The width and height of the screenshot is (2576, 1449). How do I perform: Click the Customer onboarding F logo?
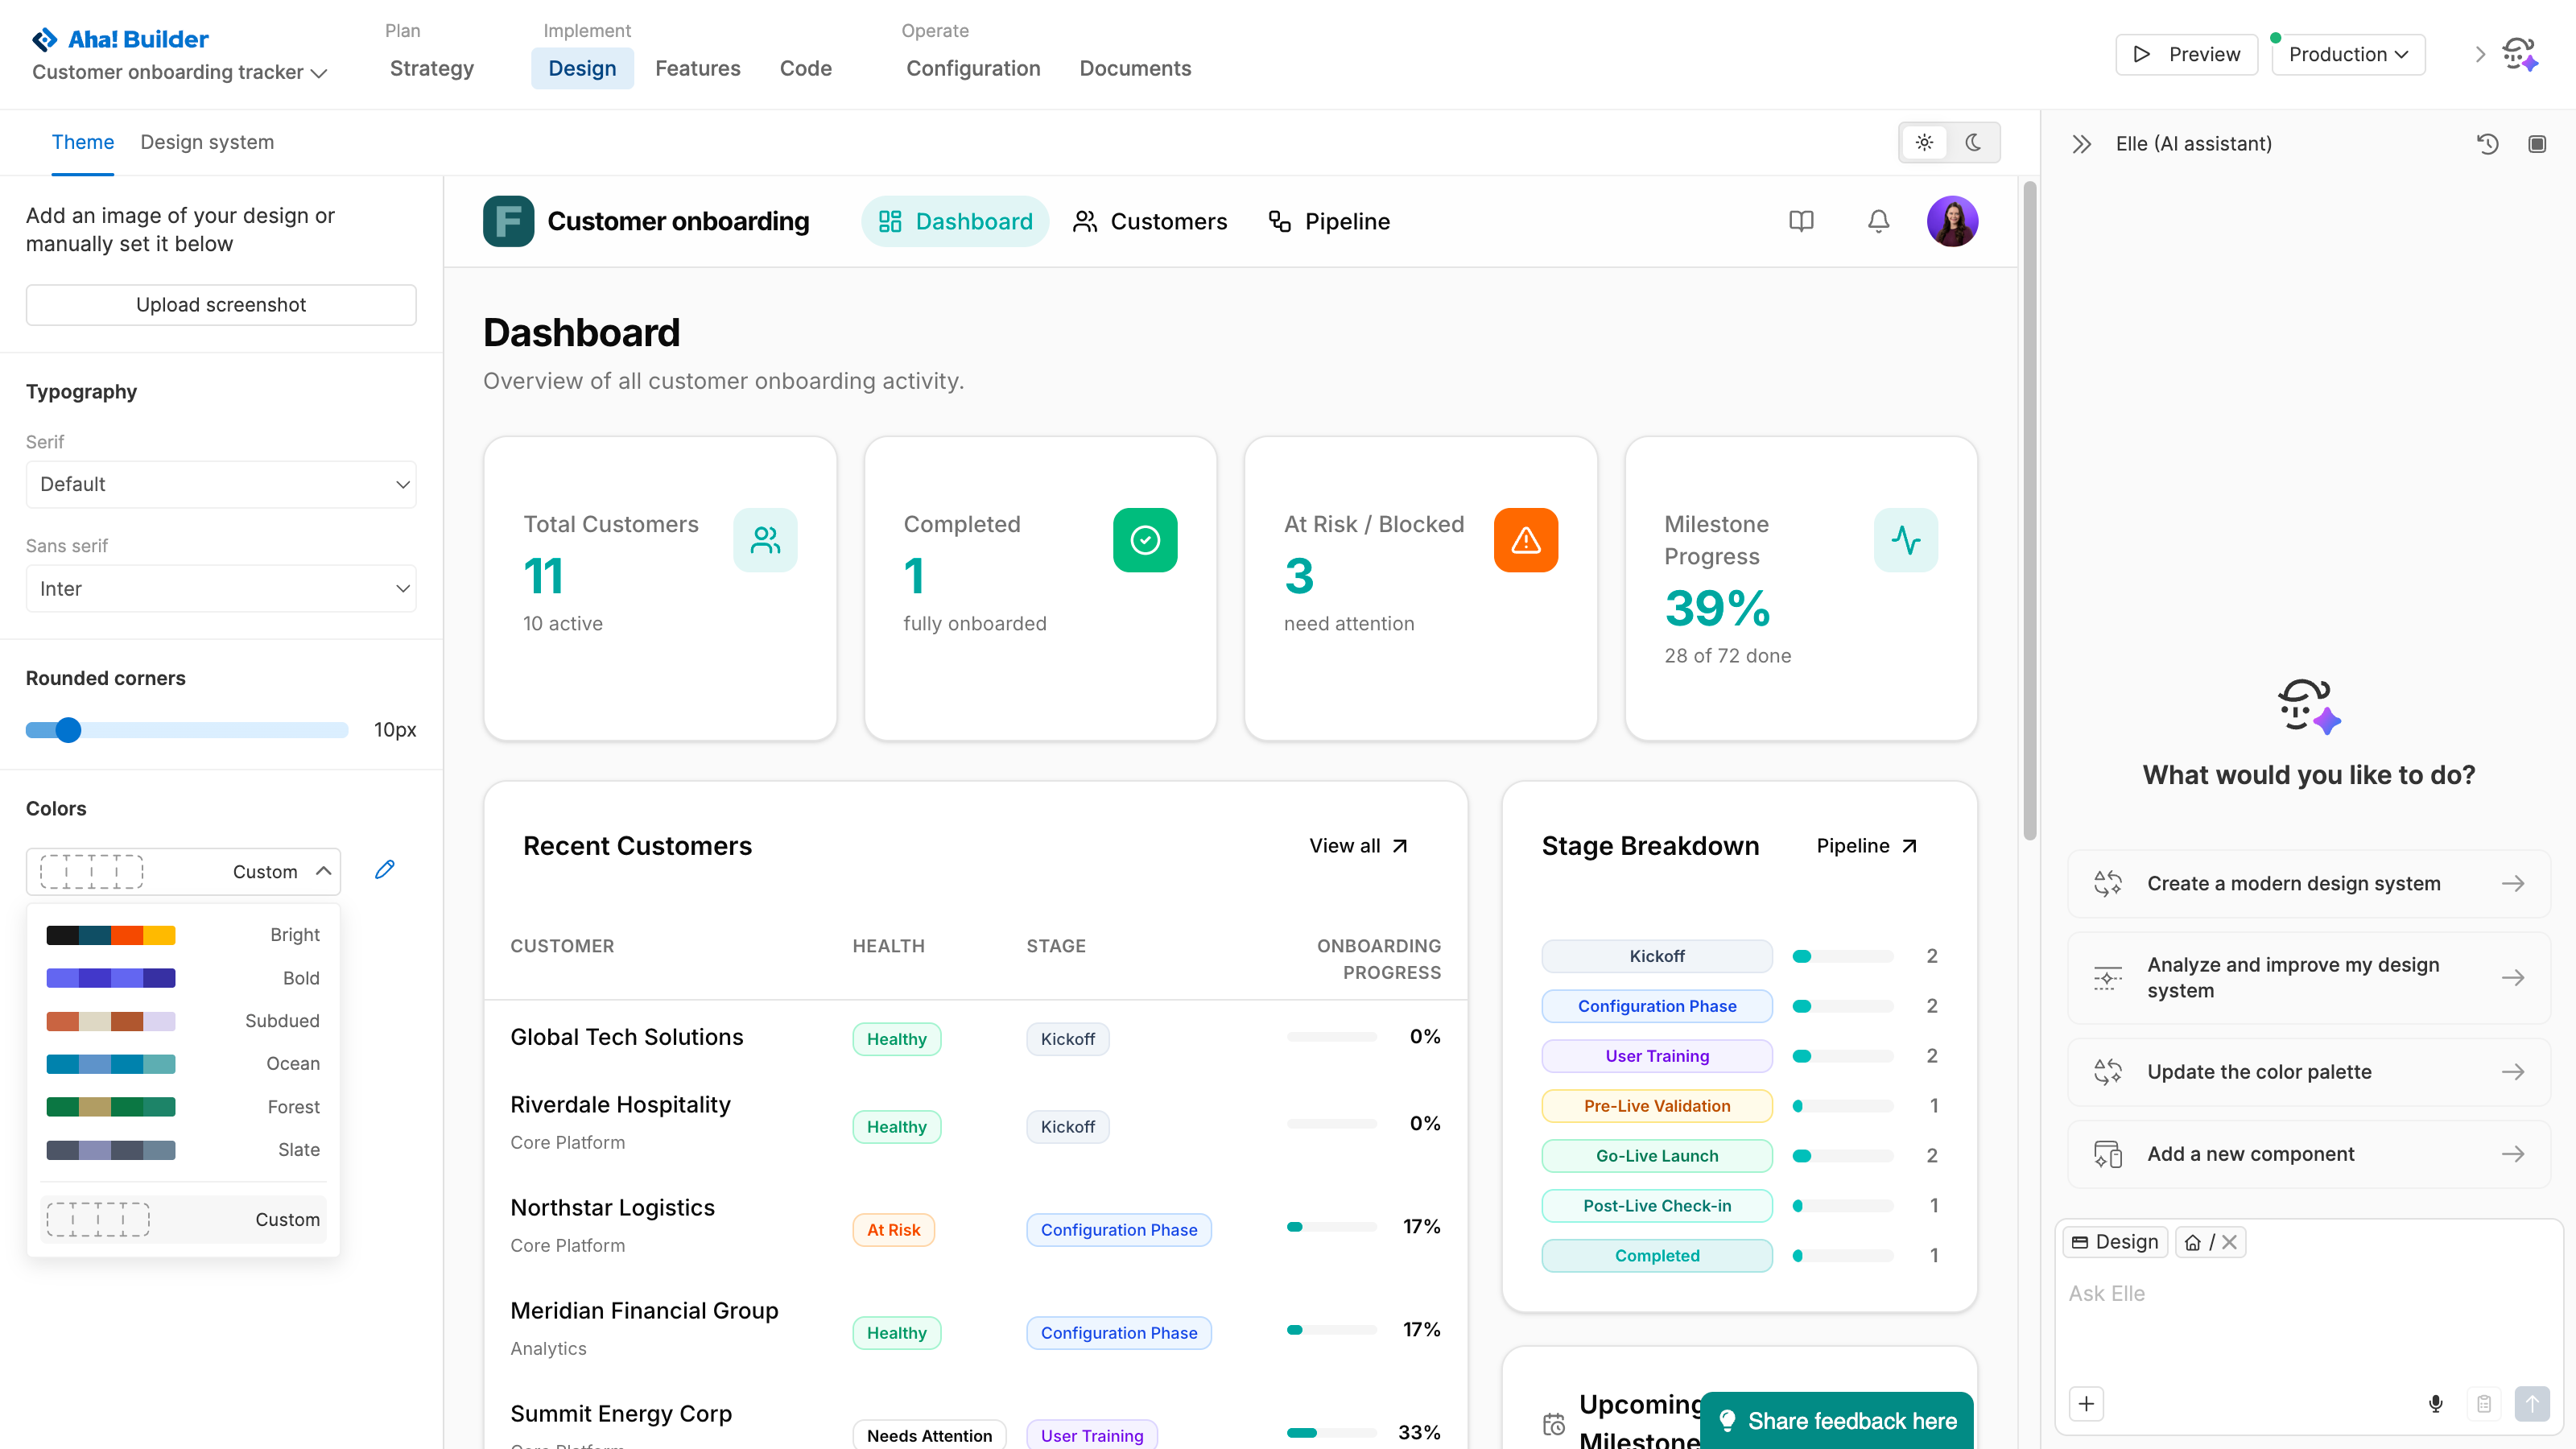(x=508, y=221)
